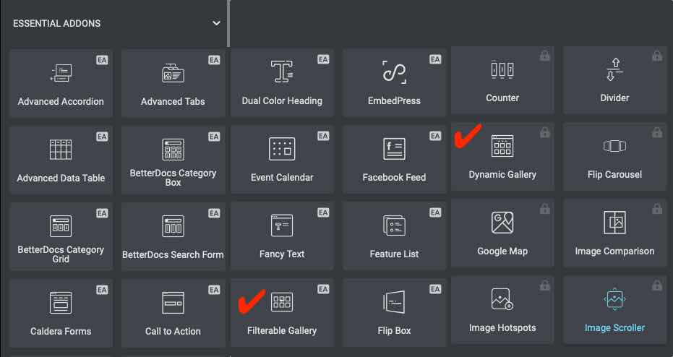This screenshot has height=357, width=673.
Task: Choose the EmbedPress widget icon
Action: tap(394, 72)
